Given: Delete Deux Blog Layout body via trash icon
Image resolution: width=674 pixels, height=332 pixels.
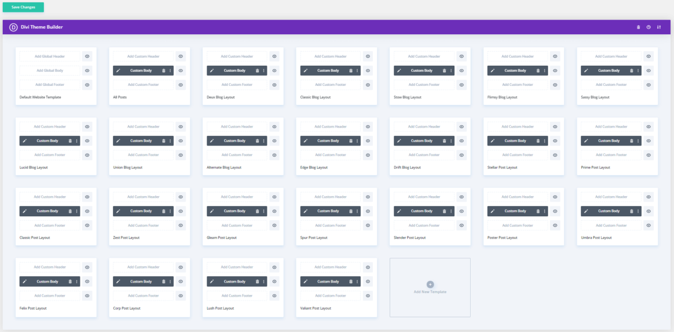Looking at the screenshot, I should coord(256,70).
